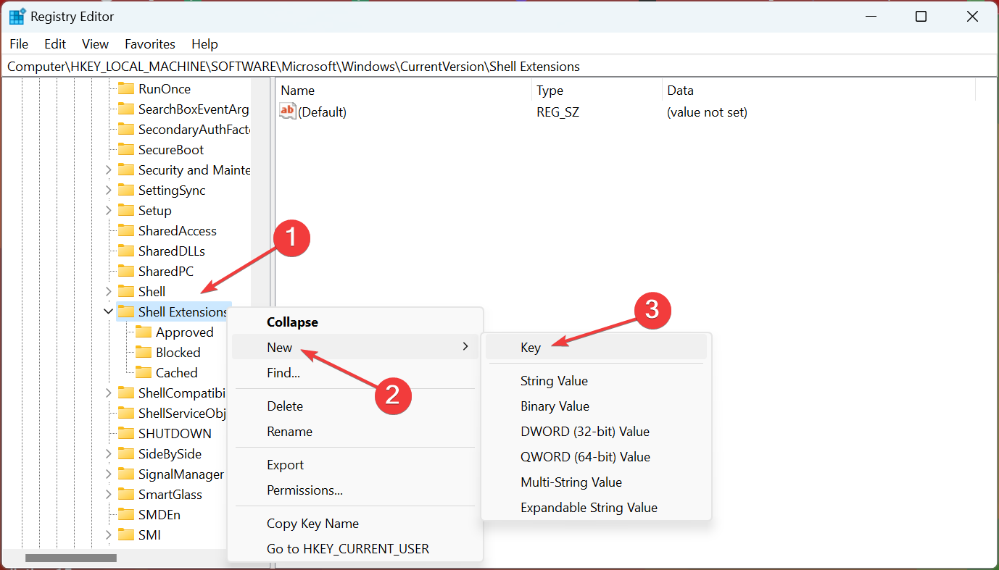Open Permissions... from context menu

click(x=355, y=490)
